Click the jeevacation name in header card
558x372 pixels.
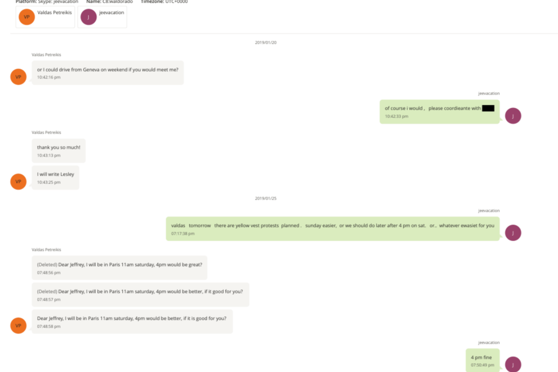click(112, 12)
